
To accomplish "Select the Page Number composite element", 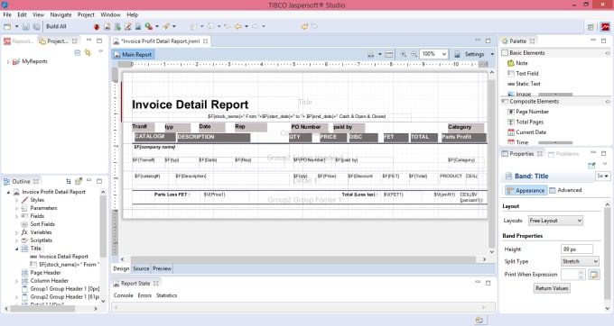I will [x=528, y=112].
